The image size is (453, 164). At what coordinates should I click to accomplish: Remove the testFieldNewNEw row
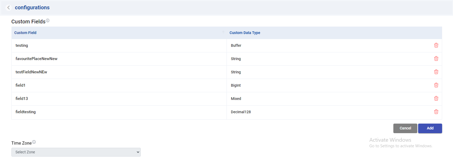(436, 72)
